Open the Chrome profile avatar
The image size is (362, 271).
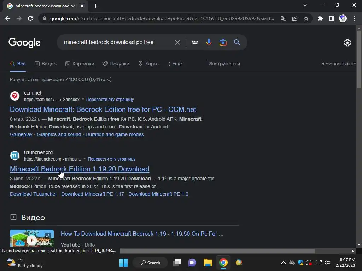[343, 18]
